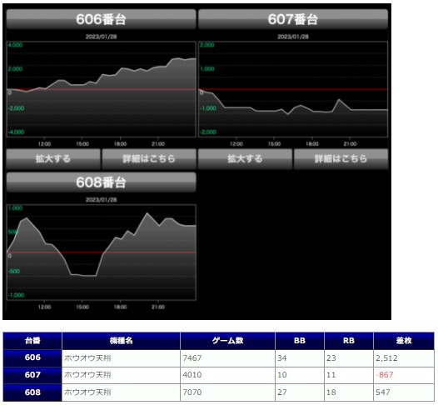438x405 pixels.
Task: Click the 差枚 column header
Action: [404, 341]
